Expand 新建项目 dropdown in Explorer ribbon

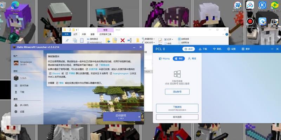point(148,39)
